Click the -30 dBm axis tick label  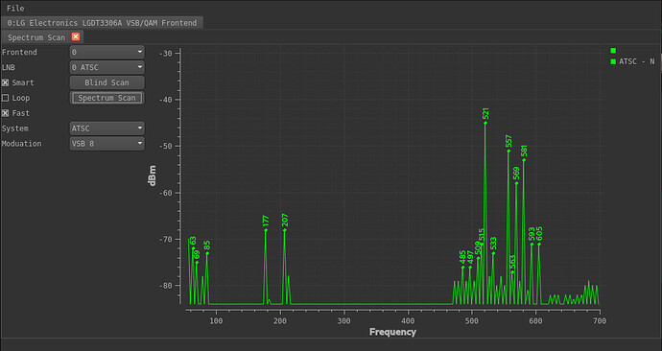coord(165,53)
